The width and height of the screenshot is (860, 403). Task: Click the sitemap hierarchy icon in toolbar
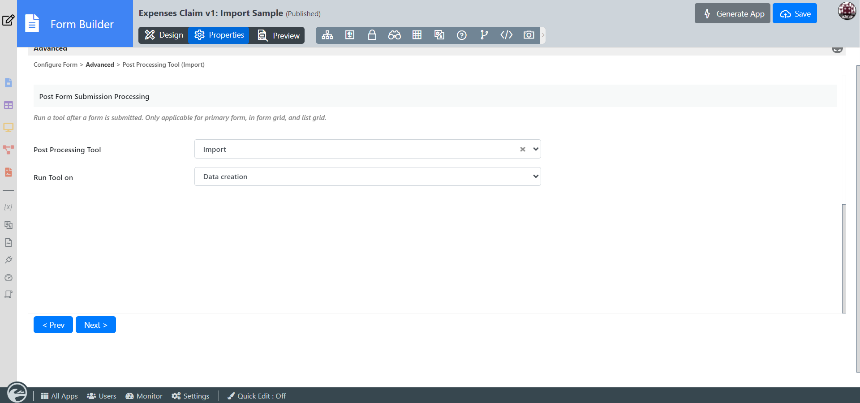coord(327,35)
